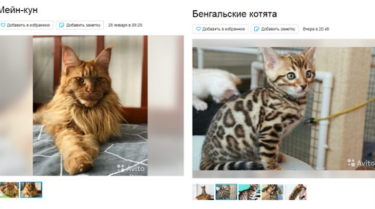375x209 pixels.
Task: Add Мейн-кун to favorites button
Action: 26,25
